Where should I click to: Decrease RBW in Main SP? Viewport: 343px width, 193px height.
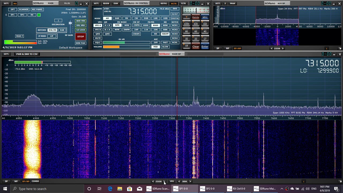click(x=179, y=181)
